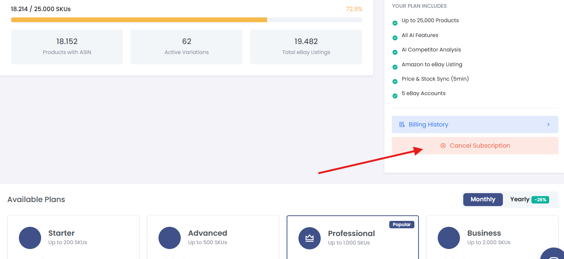Click the Active Variations stat card
This screenshot has width=564, height=259.
[187, 47]
